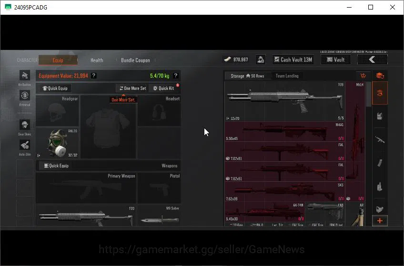Click the orange basket icon above storage
Screen dimensions: 404x266
coord(363,76)
